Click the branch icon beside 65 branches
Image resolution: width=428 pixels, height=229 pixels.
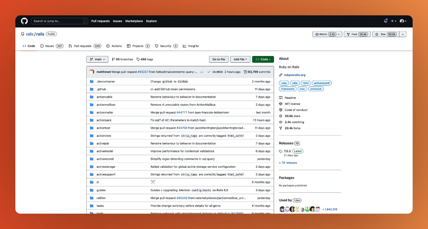pyautogui.click(x=113, y=60)
